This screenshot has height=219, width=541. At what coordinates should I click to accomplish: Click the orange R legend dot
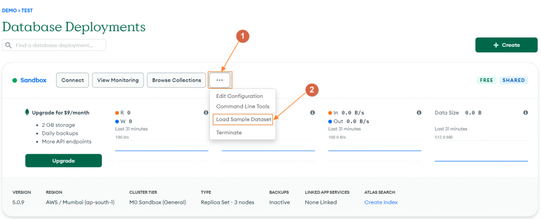pos(117,113)
